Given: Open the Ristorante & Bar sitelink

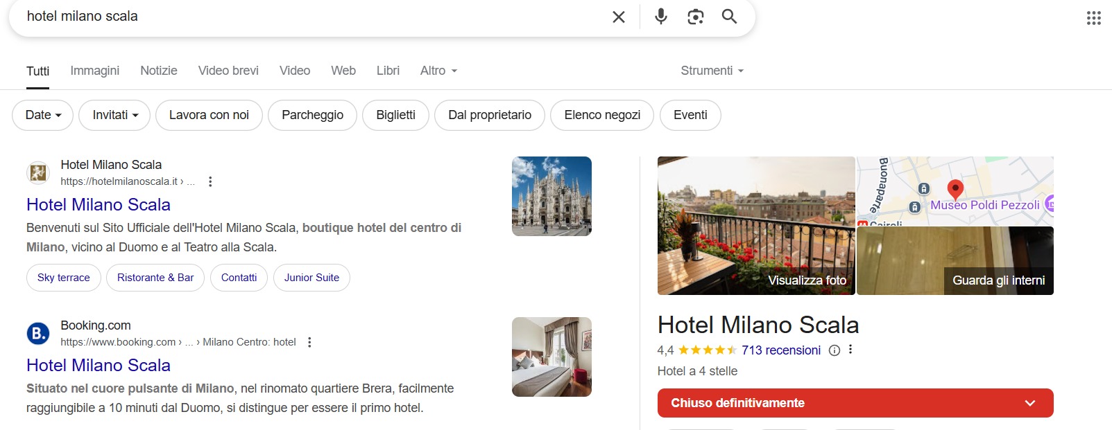Looking at the screenshot, I should tap(155, 278).
